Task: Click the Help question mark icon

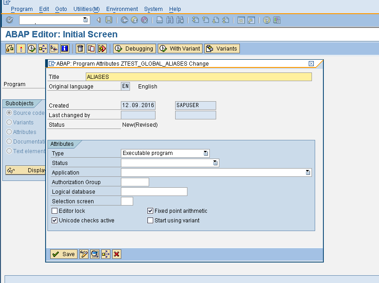Action: point(266,20)
